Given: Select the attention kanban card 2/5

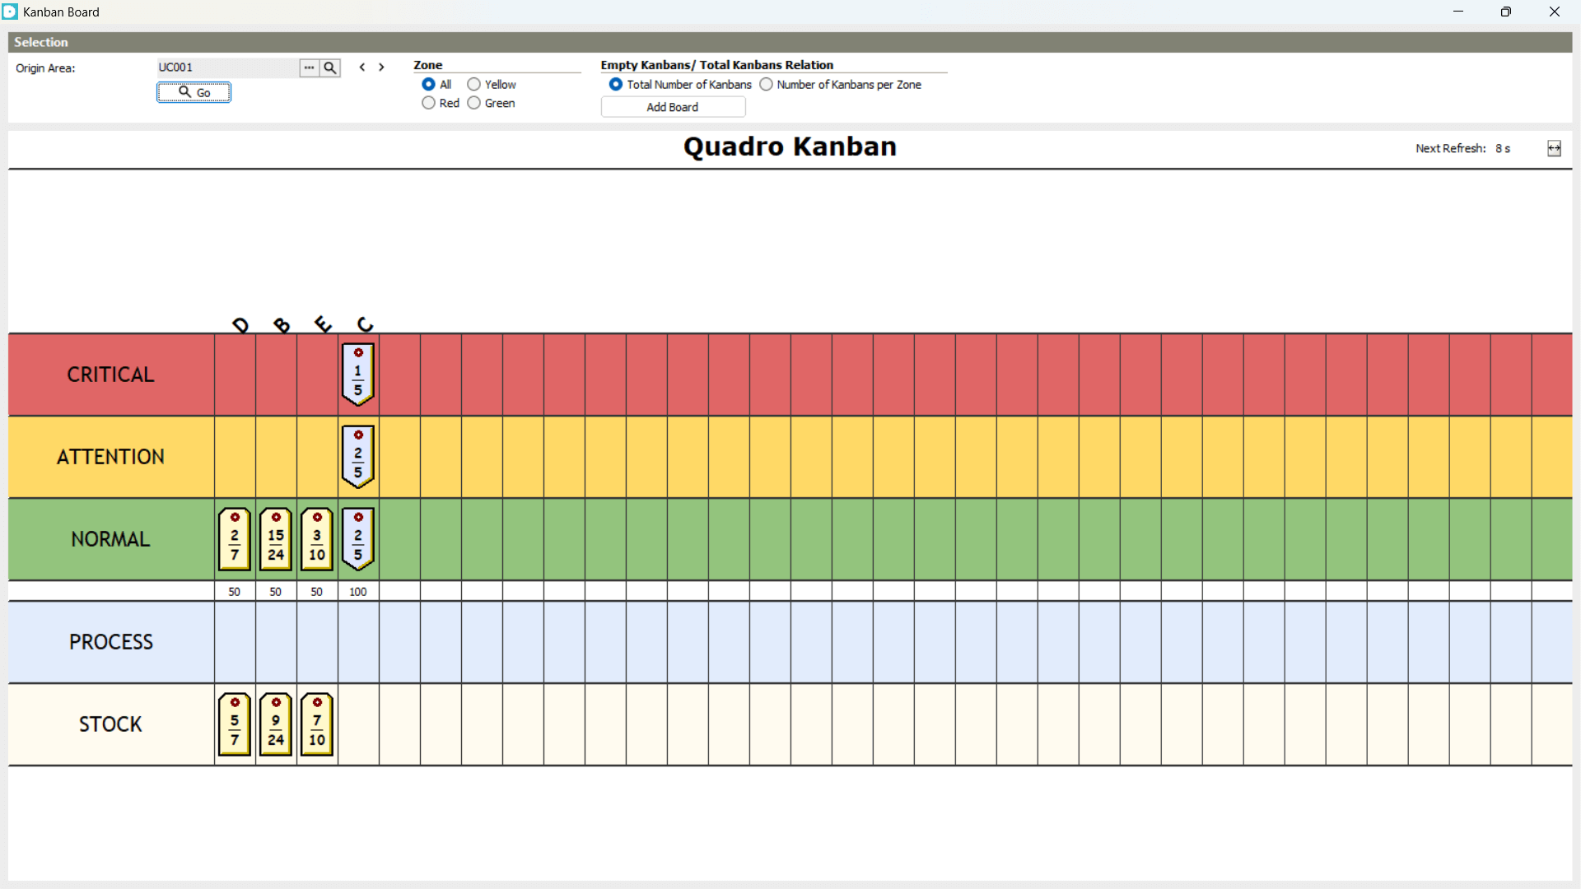Looking at the screenshot, I should (x=358, y=457).
